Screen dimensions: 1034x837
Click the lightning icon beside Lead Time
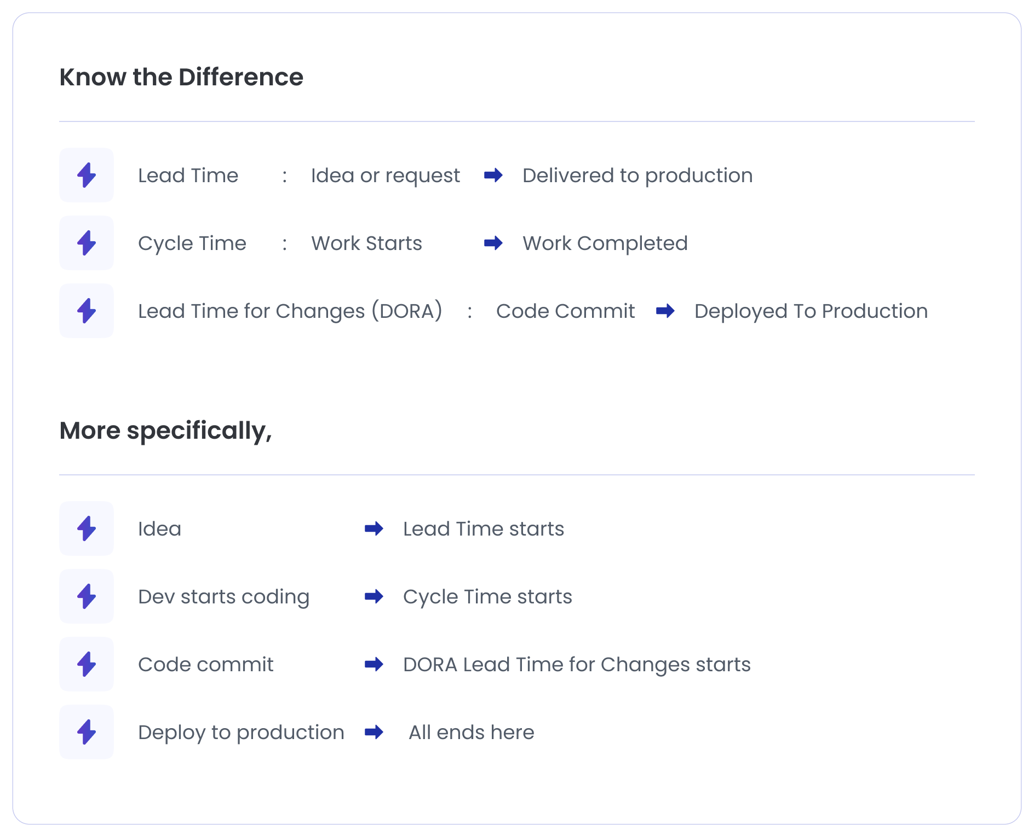coord(87,175)
